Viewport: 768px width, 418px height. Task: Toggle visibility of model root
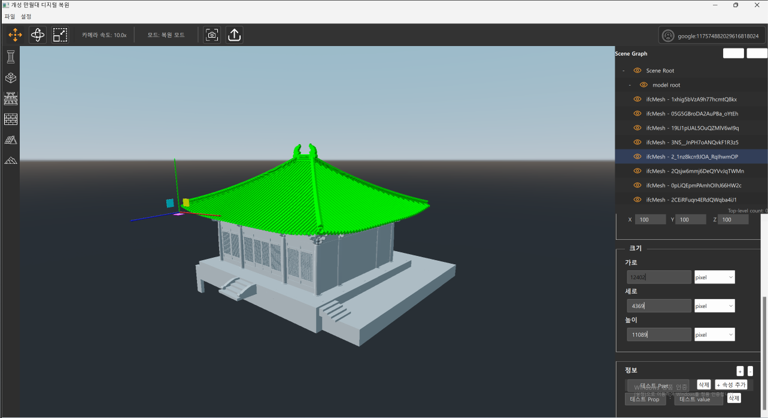click(643, 85)
